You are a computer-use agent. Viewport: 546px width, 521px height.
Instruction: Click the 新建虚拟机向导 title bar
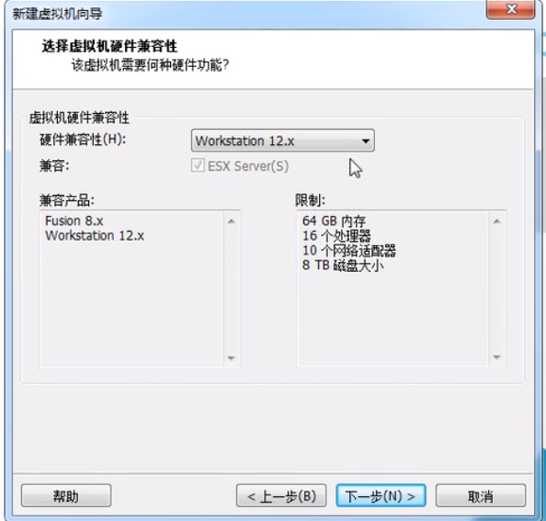pos(244,14)
